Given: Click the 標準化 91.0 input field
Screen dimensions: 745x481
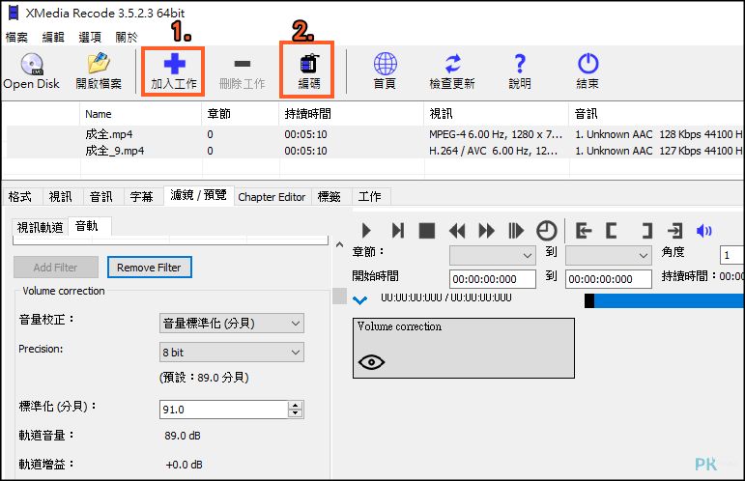Looking at the screenshot, I should [x=224, y=410].
